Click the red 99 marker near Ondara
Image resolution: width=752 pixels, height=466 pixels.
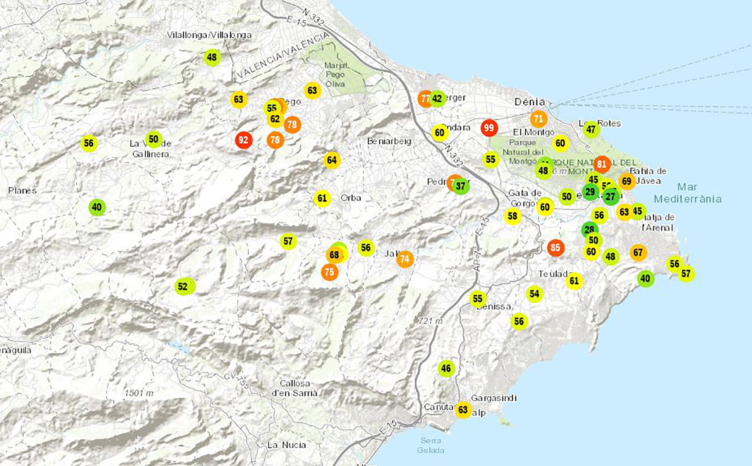489,128
